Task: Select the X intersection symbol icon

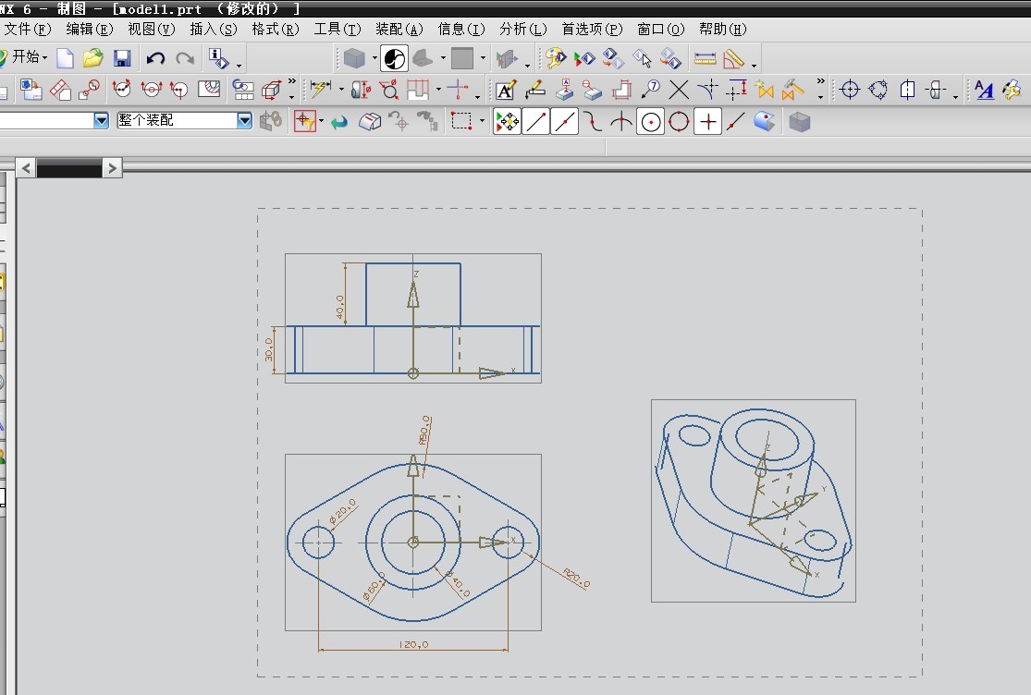Action: pos(679,90)
